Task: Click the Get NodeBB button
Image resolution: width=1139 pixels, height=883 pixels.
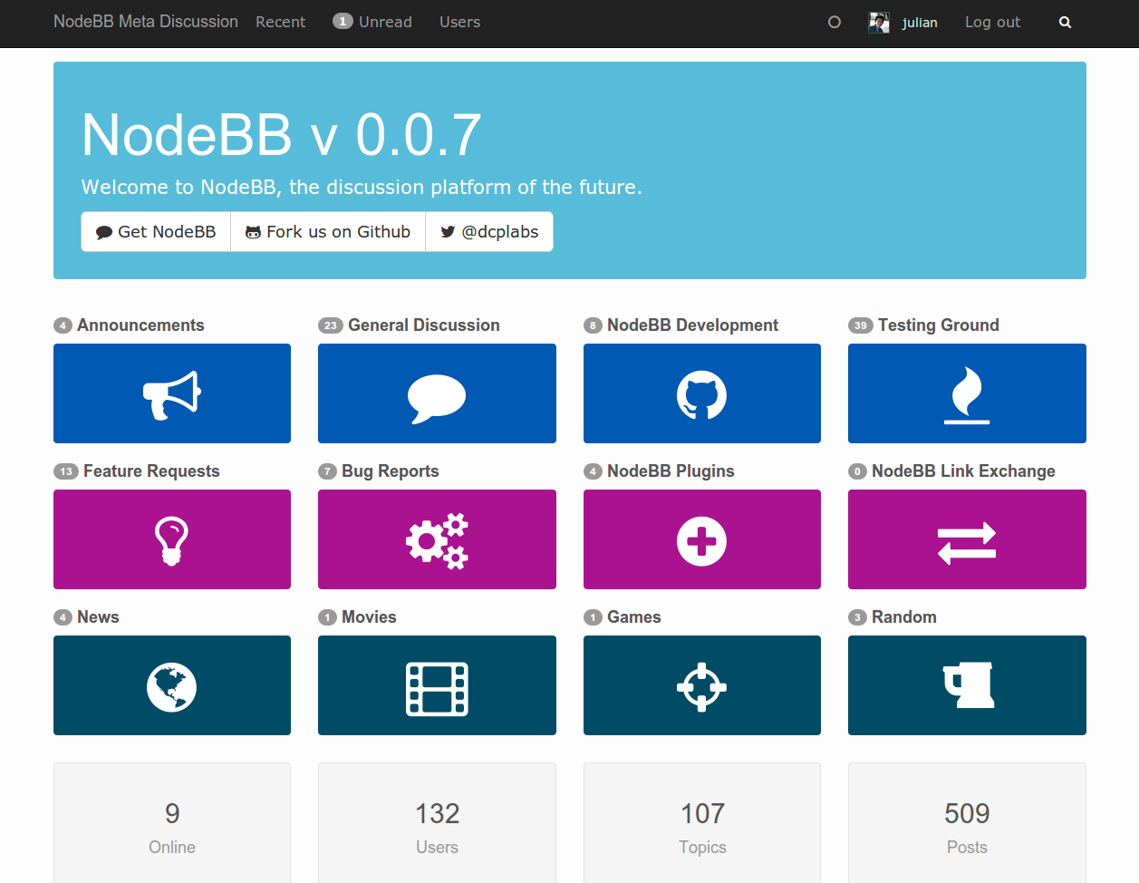Action: click(x=156, y=232)
